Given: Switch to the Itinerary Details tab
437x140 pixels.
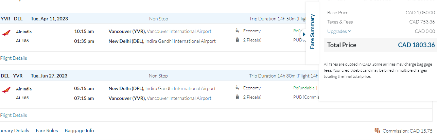Looking at the screenshot, I should [x=14, y=130].
